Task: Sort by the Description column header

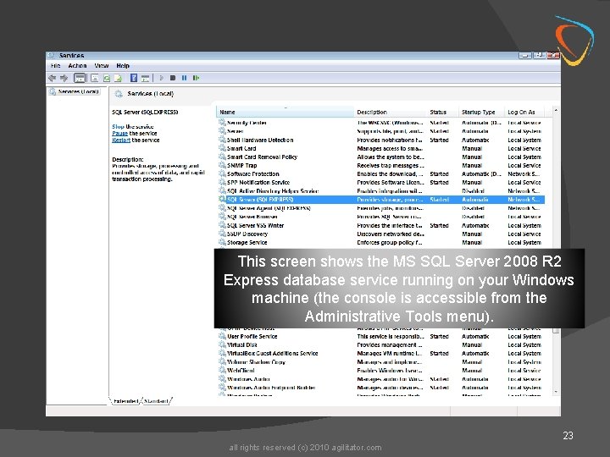Action: (391, 112)
